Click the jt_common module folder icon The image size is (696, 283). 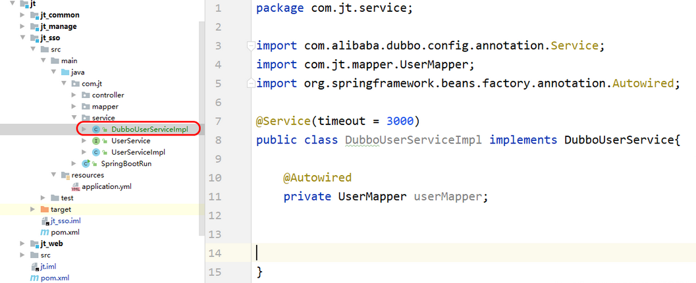pos(35,15)
